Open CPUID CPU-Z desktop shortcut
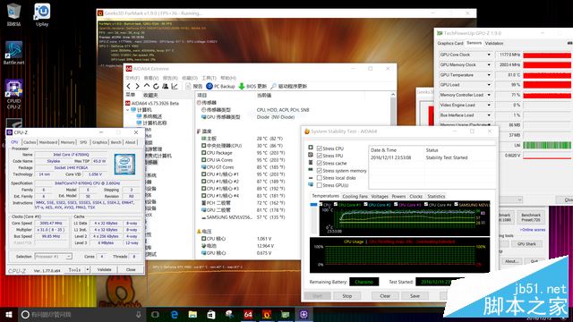The height and width of the screenshot is (322, 573). click(x=14, y=94)
